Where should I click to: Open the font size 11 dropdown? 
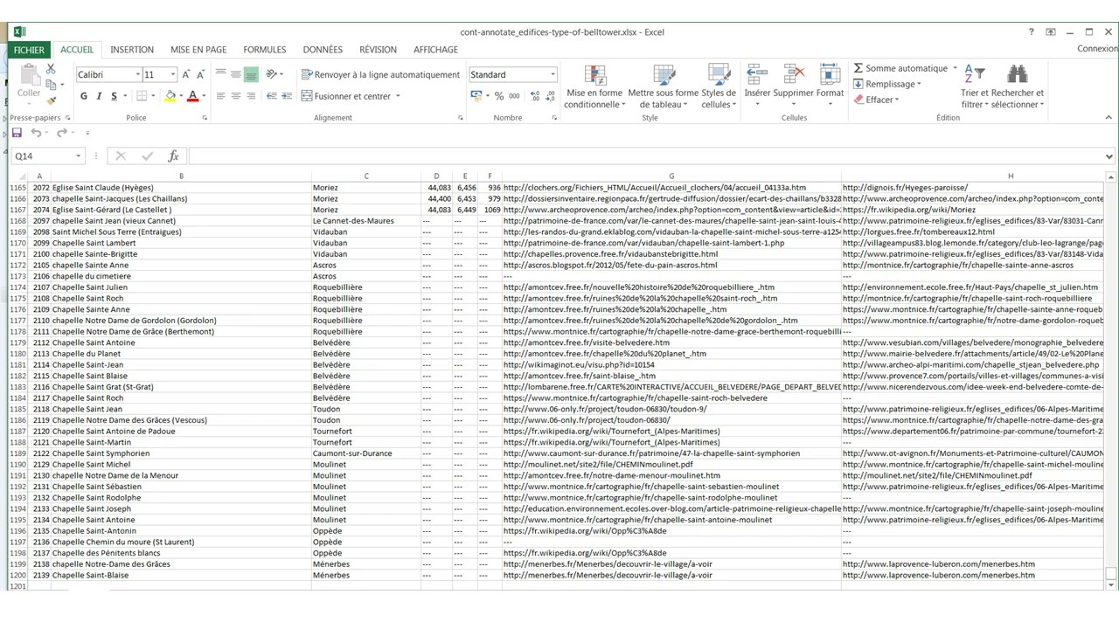coord(173,75)
